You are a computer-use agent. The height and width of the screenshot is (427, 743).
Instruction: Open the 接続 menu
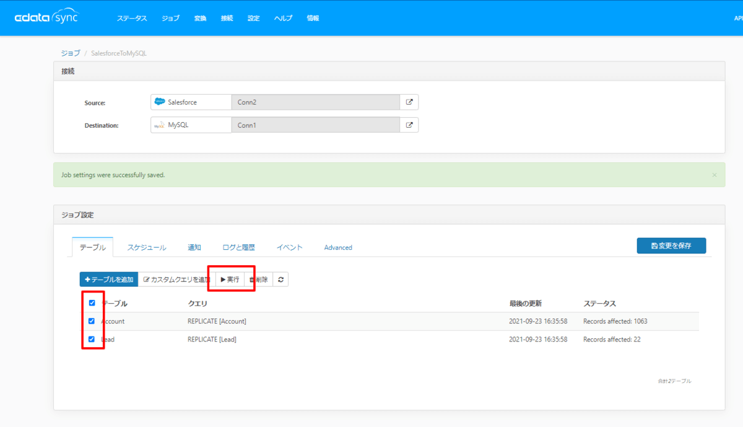[x=227, y=18]
